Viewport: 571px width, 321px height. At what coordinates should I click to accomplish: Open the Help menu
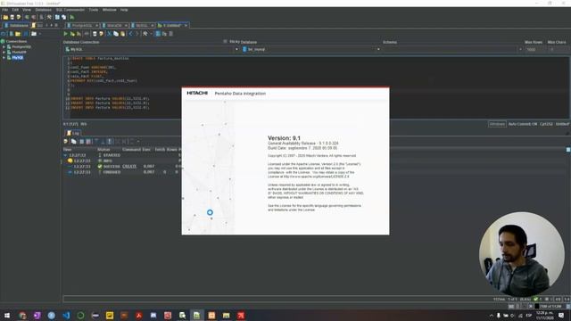click(124, 10)
